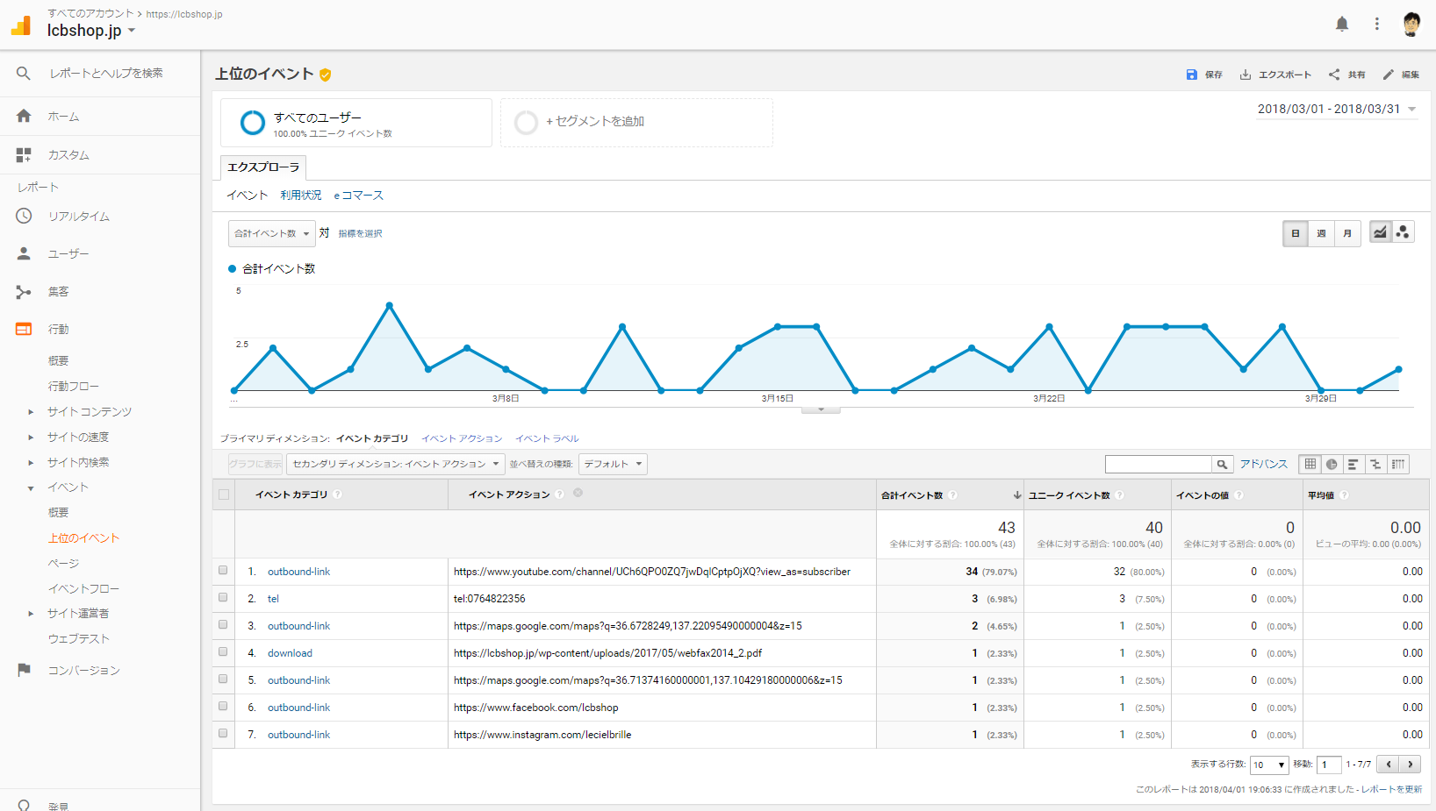Check row 5 maps.google outbound-link checkbox

(x=223, y=679)
